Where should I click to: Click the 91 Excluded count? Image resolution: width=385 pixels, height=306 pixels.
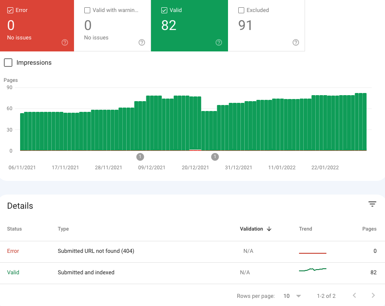coord(245,25)
